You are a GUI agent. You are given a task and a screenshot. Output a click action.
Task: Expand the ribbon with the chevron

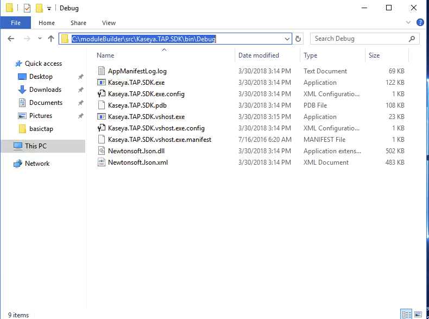click(x=408, y=22)
